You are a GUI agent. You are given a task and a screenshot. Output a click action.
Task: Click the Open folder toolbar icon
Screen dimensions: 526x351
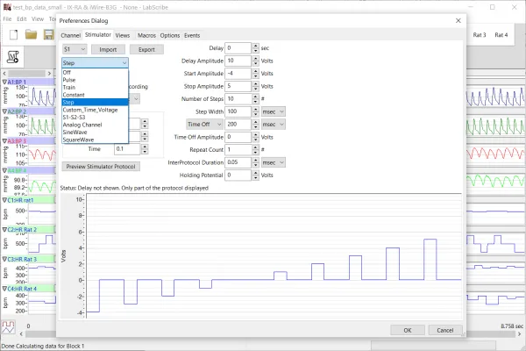[32, 34]
